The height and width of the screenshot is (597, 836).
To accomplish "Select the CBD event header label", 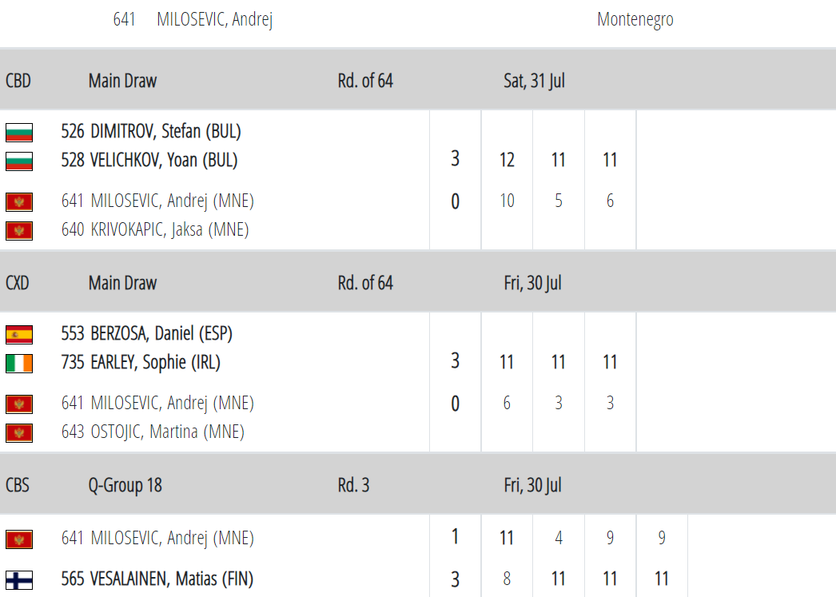I will tap(18, 81).
